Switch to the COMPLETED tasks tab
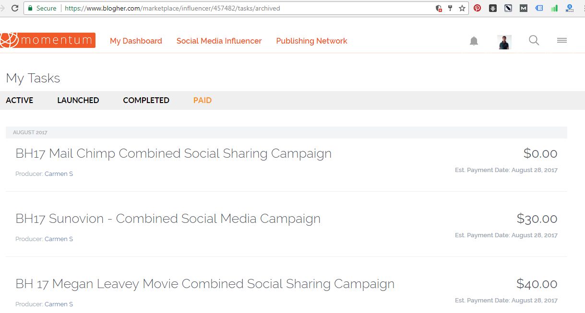 coord(146,100)
